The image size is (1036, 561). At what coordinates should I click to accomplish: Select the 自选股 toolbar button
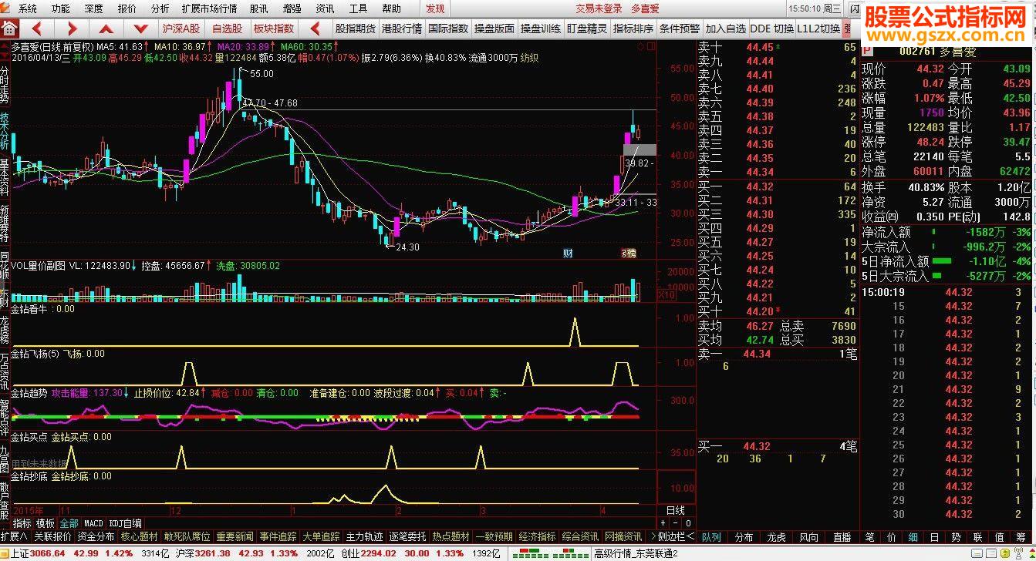coord(227,29)
